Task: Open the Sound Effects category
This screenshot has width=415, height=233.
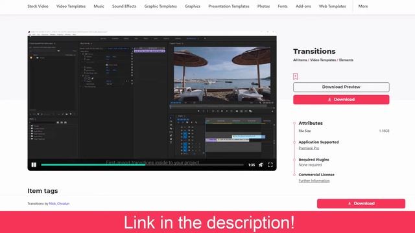Action: pos(124,6)
